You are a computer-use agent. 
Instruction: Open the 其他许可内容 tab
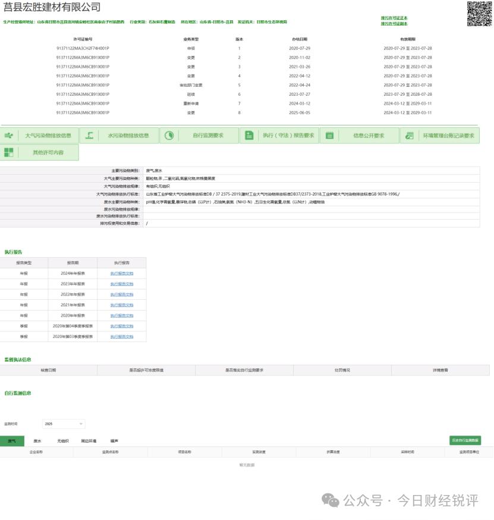[x=39, y=152]
